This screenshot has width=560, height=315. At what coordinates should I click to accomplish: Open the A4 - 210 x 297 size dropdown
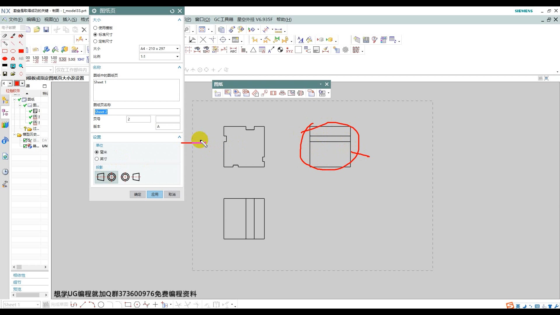[x=160, y=49]
